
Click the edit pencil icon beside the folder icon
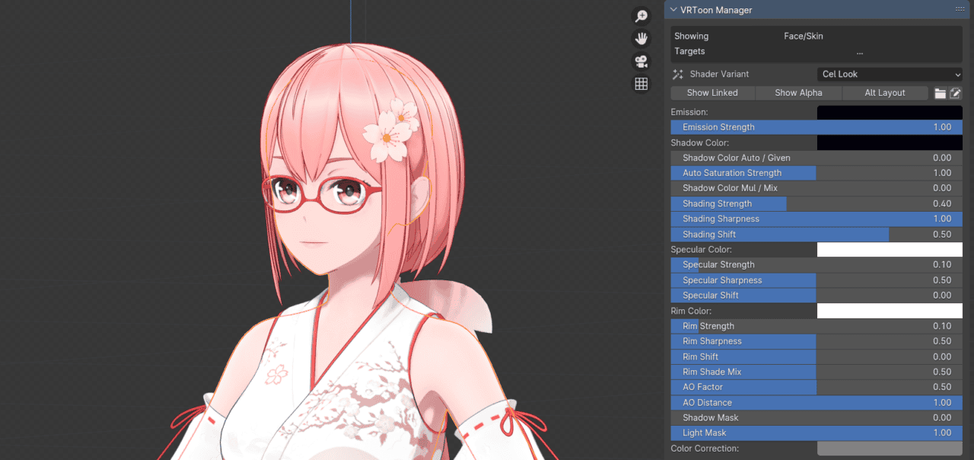(955, 92)
